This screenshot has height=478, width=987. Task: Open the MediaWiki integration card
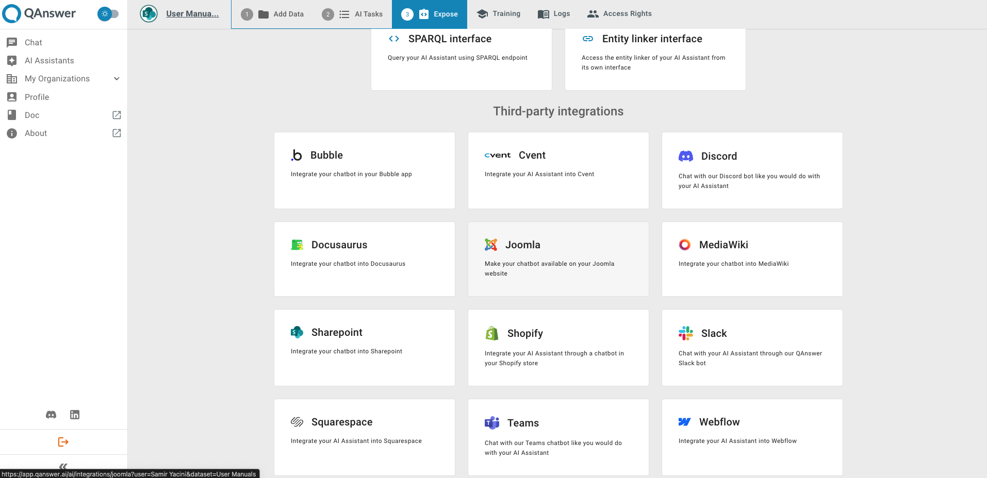[752, 259]
